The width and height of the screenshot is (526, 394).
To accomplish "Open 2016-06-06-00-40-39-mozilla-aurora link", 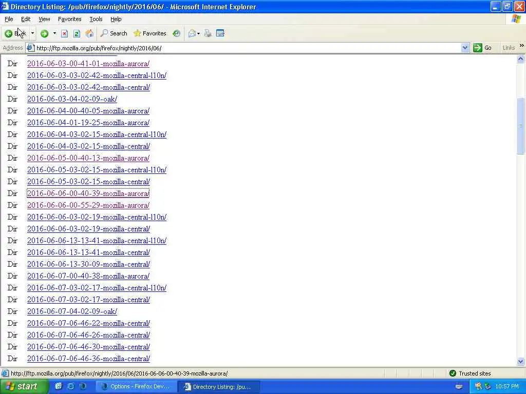I will (88, 193).
